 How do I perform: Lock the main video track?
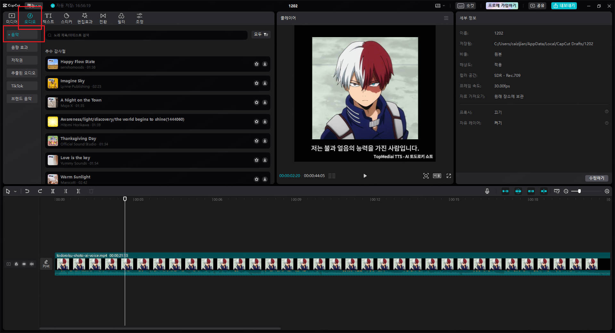click(16, 264)
